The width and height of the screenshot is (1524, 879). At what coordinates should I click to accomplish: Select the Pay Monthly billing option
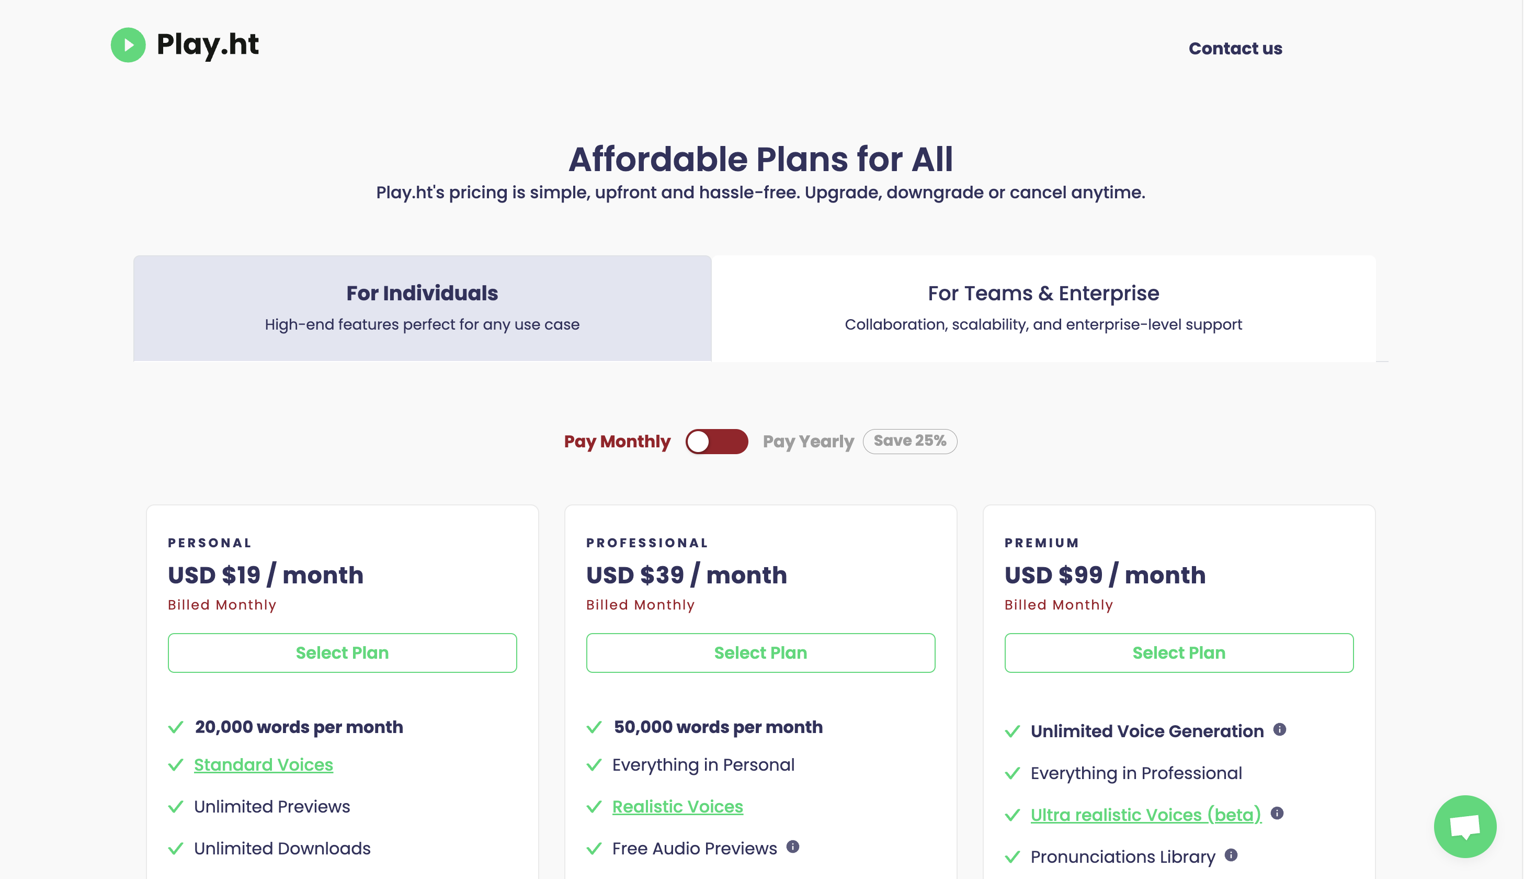pos(617,442)
